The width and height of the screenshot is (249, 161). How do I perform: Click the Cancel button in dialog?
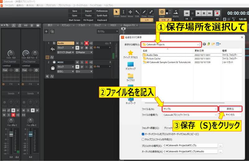click(230, 115)
